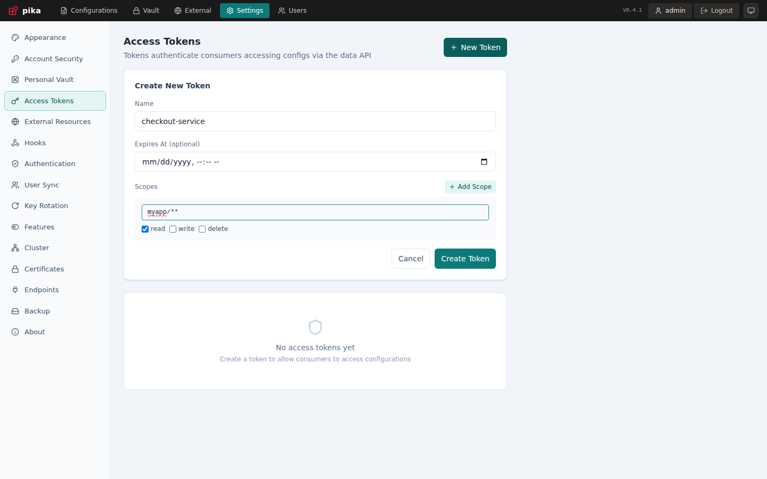Open the Users tab
The height and width of the screenshot is (479, 767).
[292, 11]
